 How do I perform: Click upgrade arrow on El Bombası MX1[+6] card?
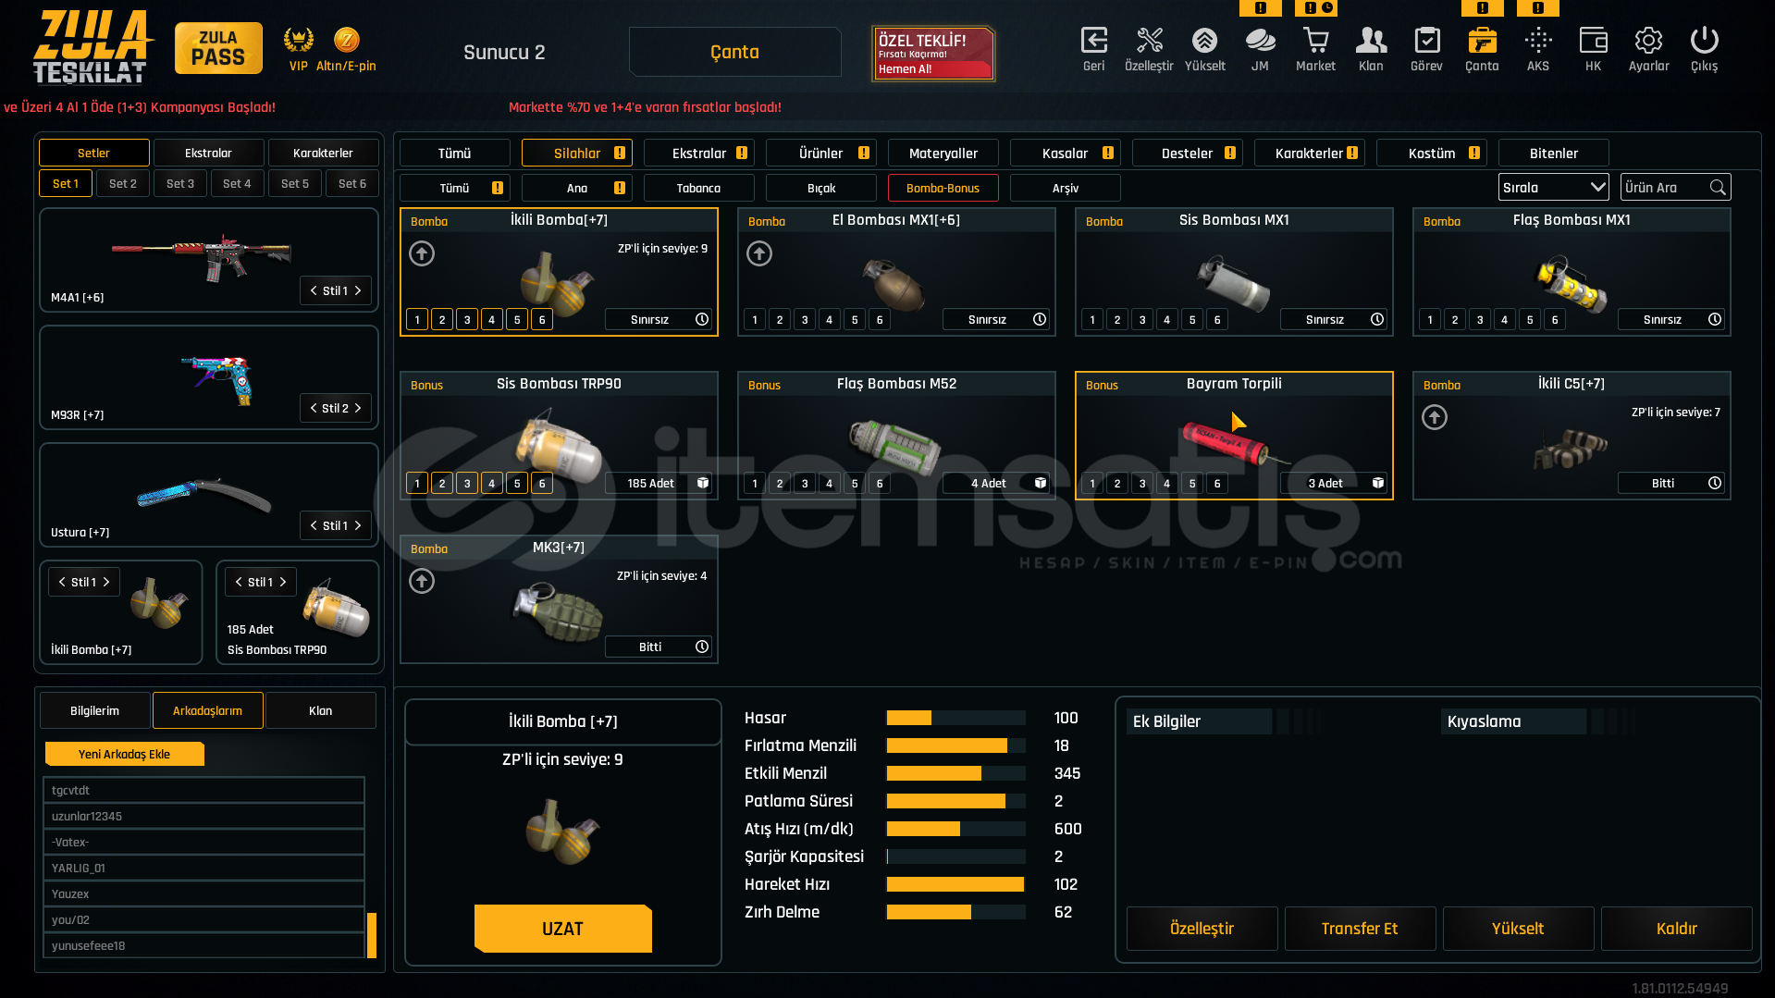[759, 253]
